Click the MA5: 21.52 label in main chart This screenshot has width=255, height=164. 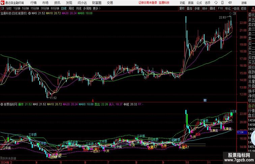38,13
